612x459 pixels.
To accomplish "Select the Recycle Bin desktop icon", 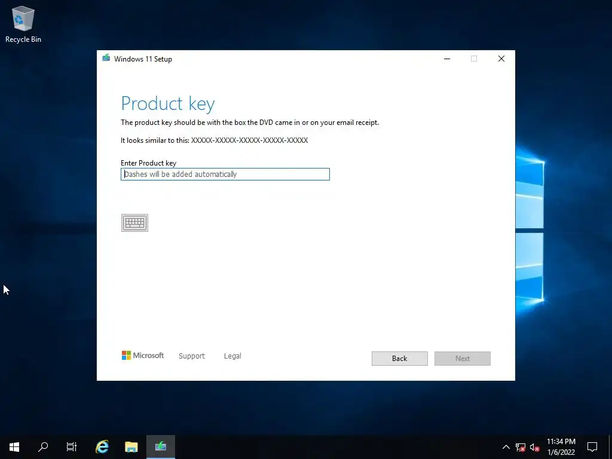I will (x=23, y=24).
